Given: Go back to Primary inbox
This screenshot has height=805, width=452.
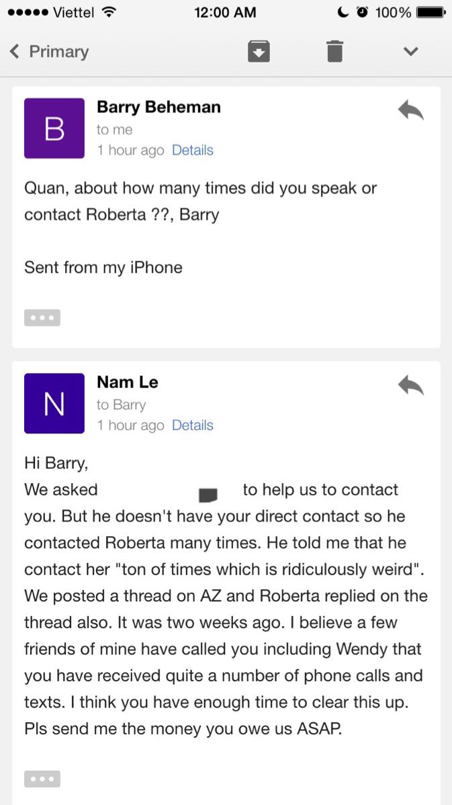Looking at the screenshot, I should click(x=49, y=51).
